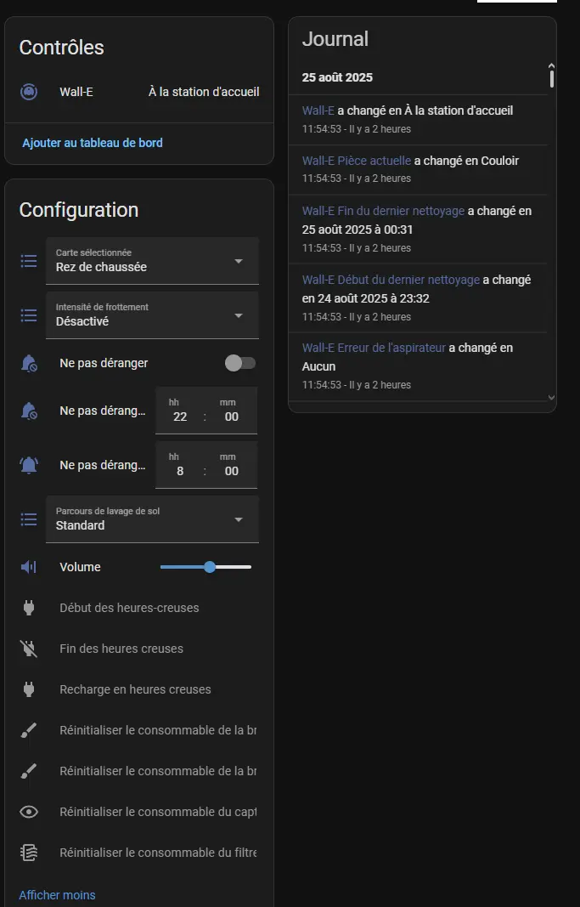
Task: Click the plug icon beside Recharge en heures creuses
Action: [x=28, y=689]
